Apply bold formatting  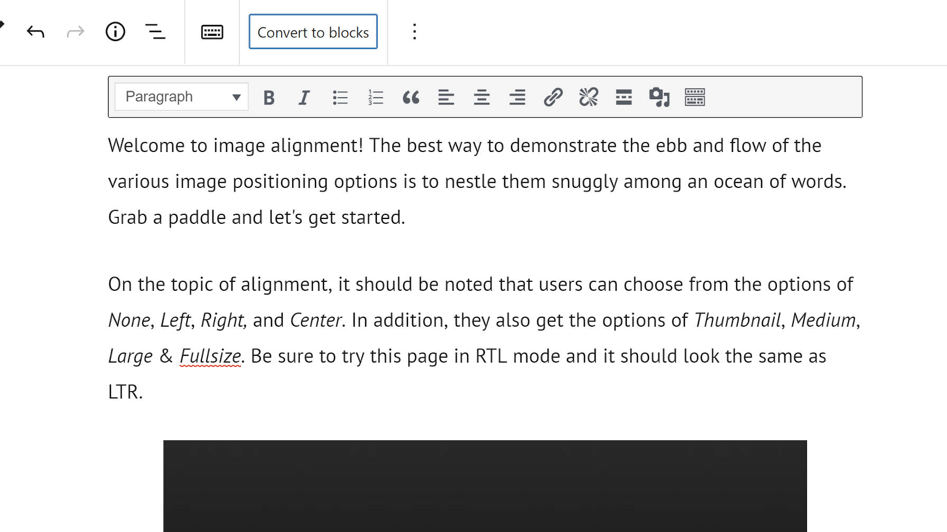(269, 97)
